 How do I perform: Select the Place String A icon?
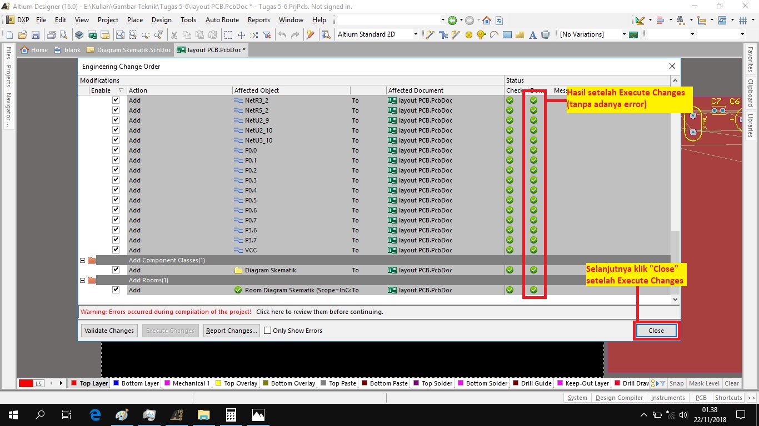[x=532, y=35]
